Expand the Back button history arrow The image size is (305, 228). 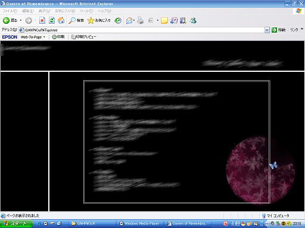coord(20,20)
